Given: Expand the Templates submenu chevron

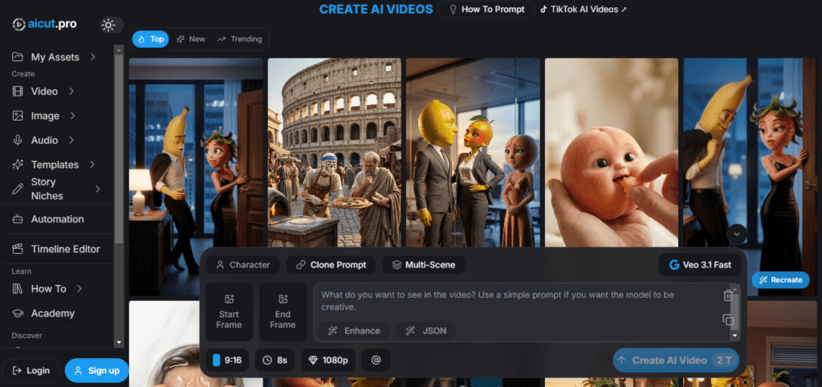Looking at the screenshot, I should 92,165.
